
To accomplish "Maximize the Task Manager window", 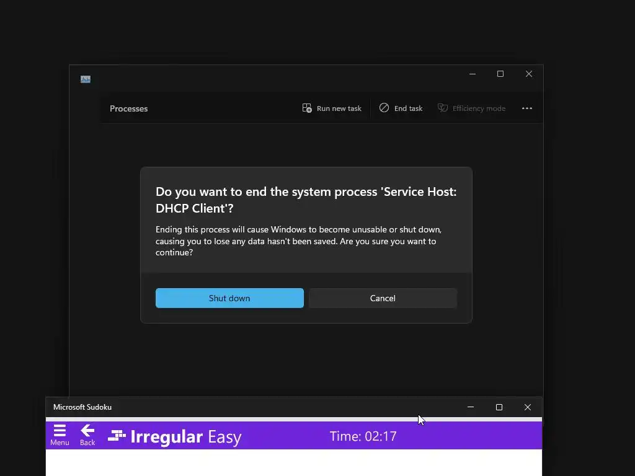I will [x=500, y=74].
